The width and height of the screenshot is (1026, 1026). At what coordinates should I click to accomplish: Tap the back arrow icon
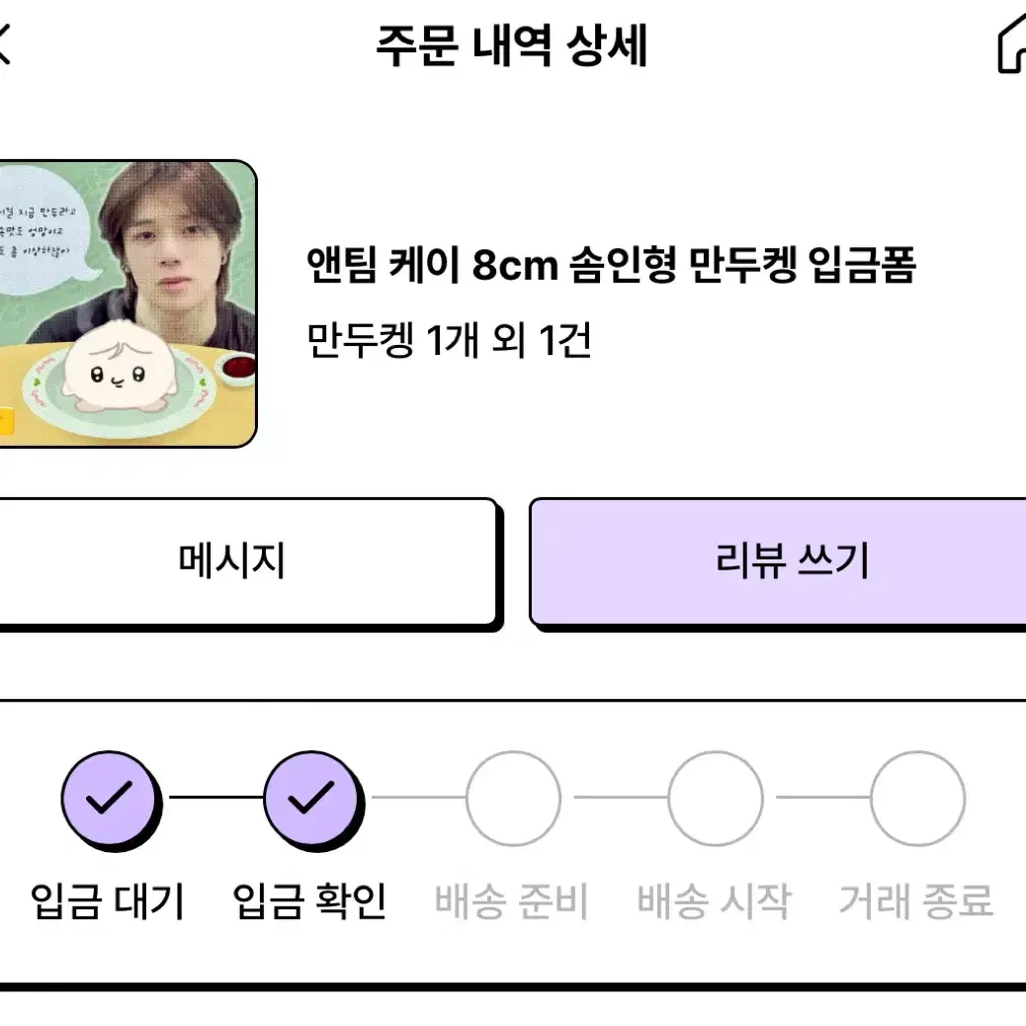click(x=4, y=43)
